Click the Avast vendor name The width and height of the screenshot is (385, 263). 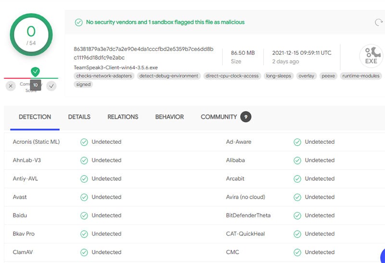(x=20, y=197)
